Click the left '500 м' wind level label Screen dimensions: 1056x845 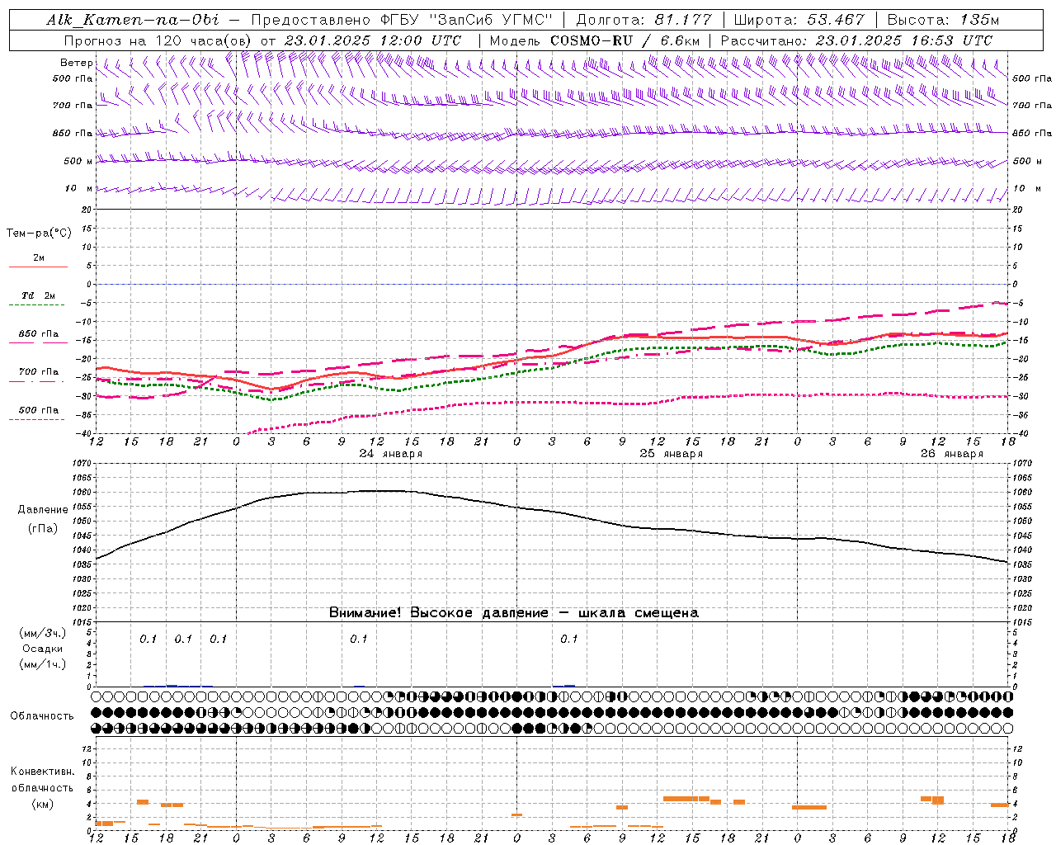click(x=78, y=161)
